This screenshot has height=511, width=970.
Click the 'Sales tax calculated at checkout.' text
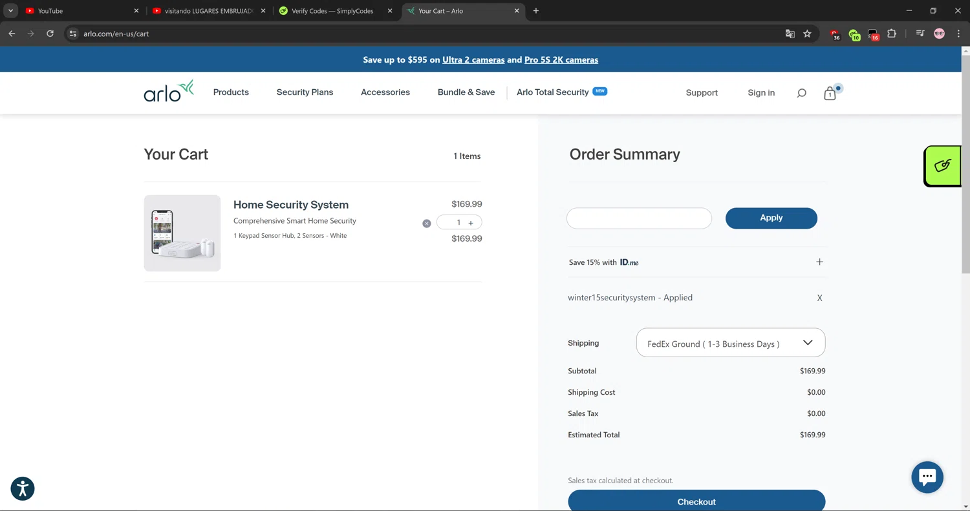tap(621, 481)
